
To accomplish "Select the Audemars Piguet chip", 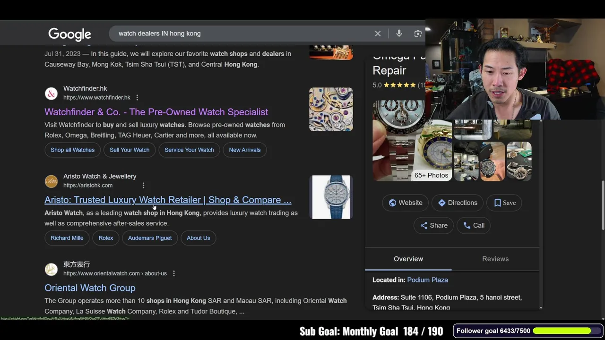I will click(150, 238).
